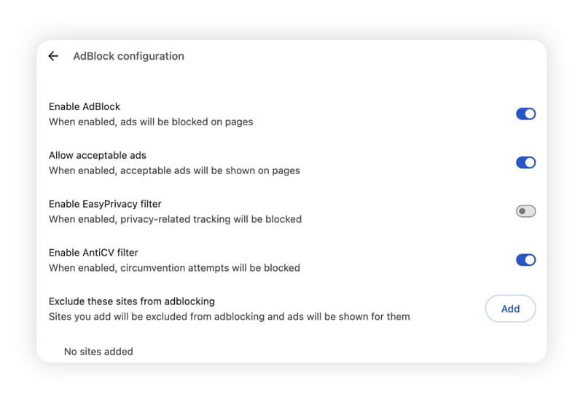The height and width of the screenshot is (402, 583).
Task: Enable the EasyPrivacy filter switch
Action: (525, 211)
